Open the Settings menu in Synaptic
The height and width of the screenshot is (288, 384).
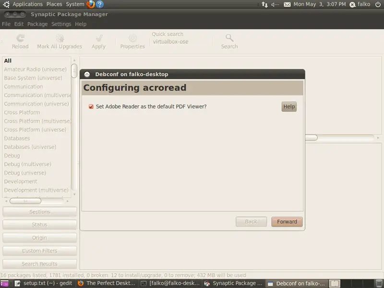click(61, 24)
